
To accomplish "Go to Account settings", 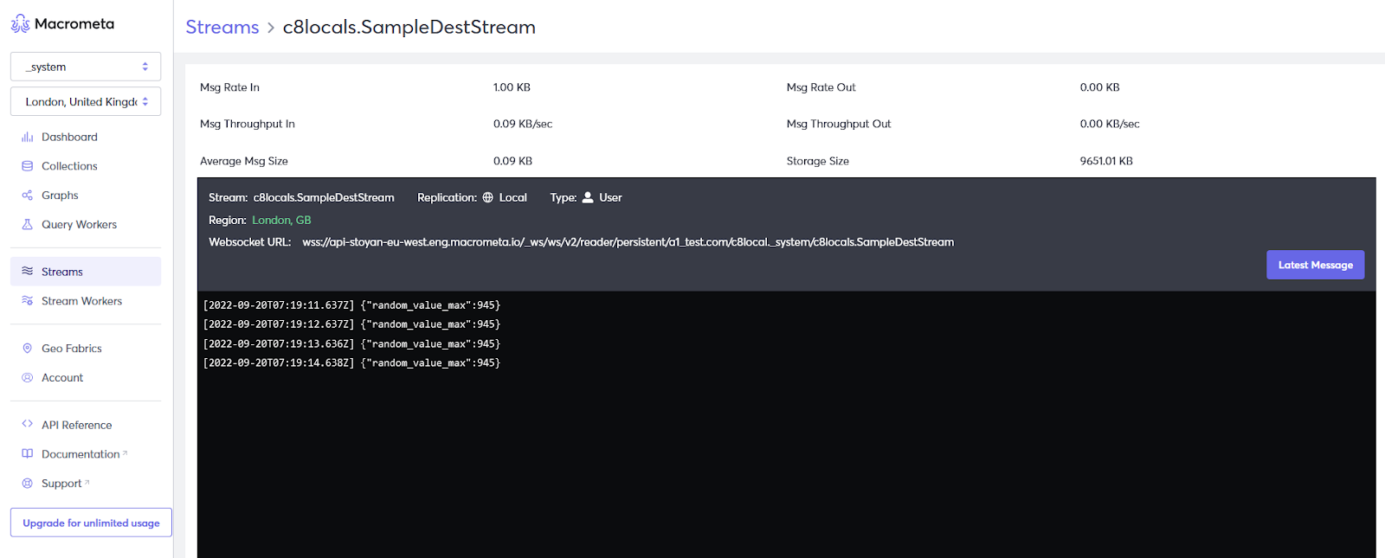I will tap(62, 378).
